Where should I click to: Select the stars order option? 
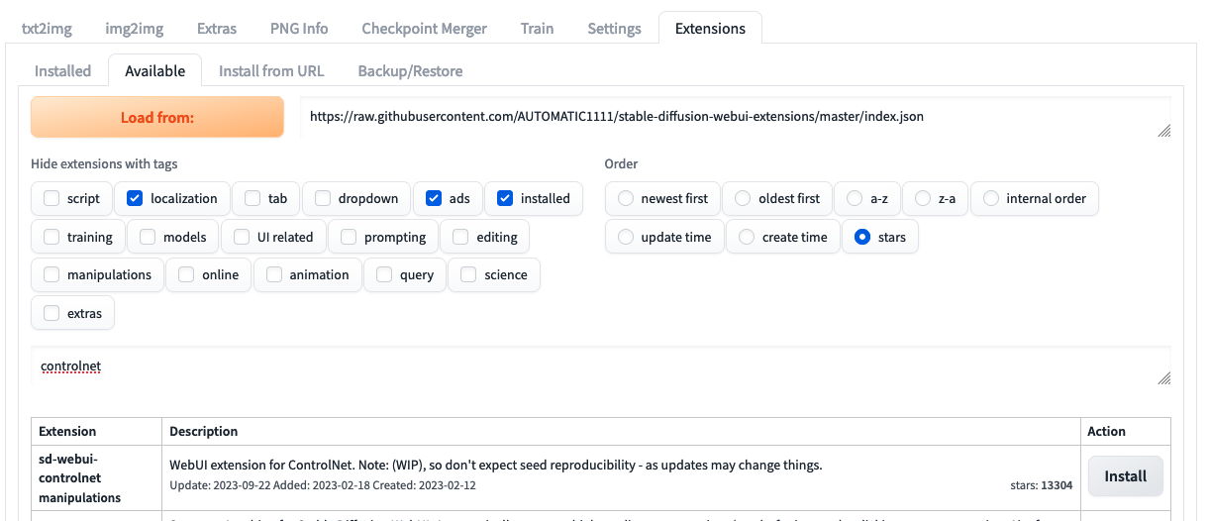[x=862, y=237]
